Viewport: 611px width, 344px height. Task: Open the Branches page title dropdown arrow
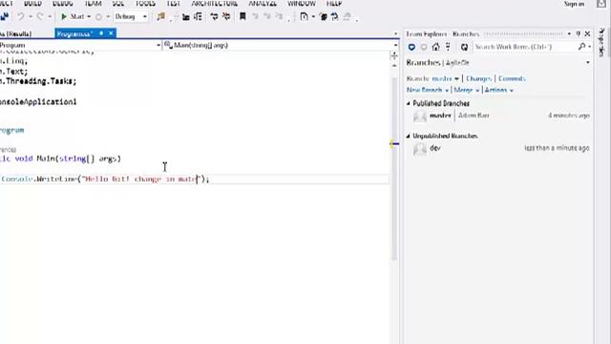tap(588, 63)
